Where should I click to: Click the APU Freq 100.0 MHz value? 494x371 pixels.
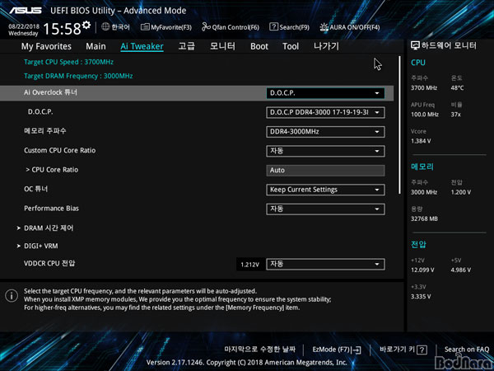click(x=425, y=115)
